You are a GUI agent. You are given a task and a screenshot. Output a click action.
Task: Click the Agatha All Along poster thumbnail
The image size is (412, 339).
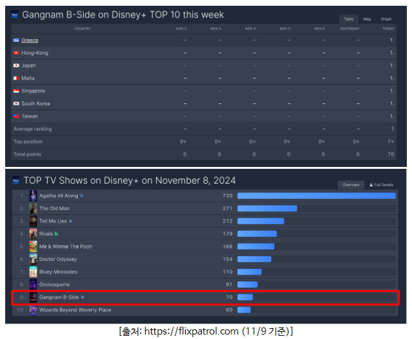pos(33,196)
